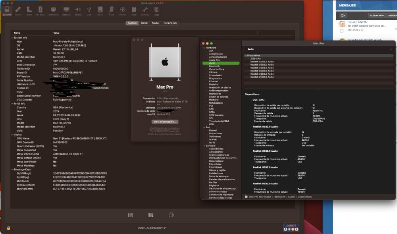Open the FILTRAR POR dropdown
The image size is (397, 234).
tap(377, 15)
